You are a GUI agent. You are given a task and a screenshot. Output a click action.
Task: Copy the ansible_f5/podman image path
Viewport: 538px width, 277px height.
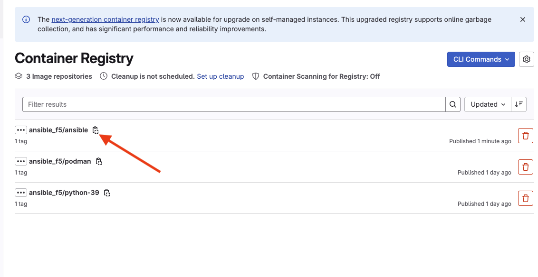tap(99, 161)
